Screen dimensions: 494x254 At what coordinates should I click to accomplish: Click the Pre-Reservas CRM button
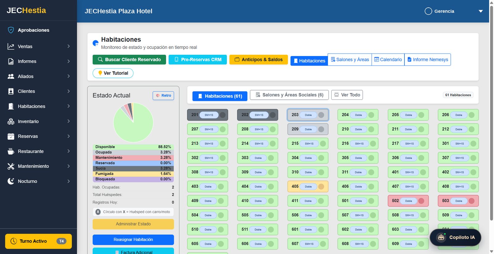coord(198,59)
